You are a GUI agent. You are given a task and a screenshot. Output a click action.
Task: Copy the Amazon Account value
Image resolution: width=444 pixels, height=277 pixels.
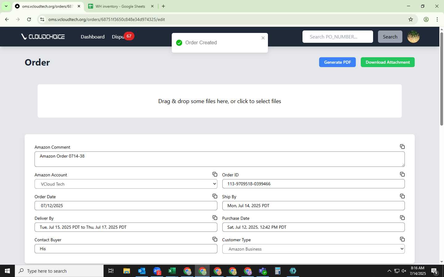[215, 174]
